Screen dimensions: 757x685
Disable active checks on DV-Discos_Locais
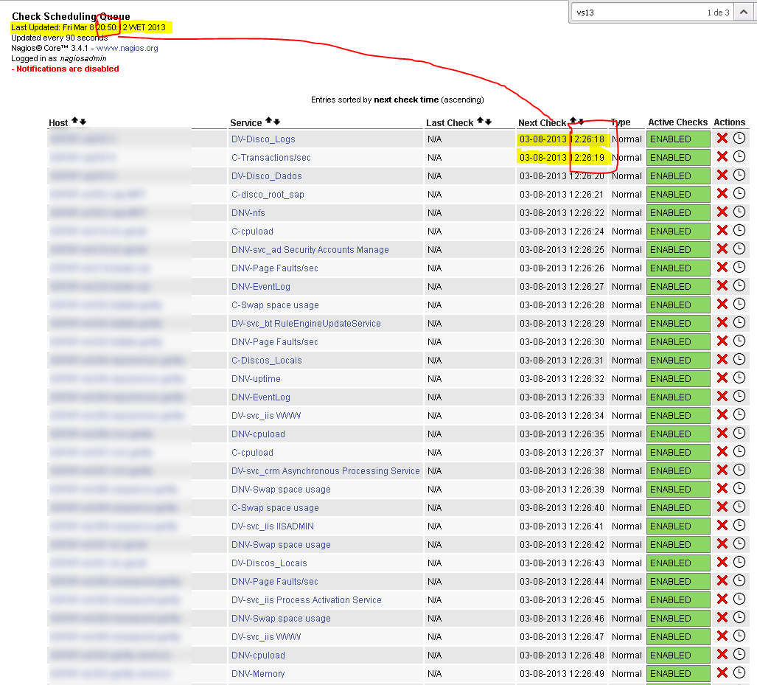pos(722,563)
